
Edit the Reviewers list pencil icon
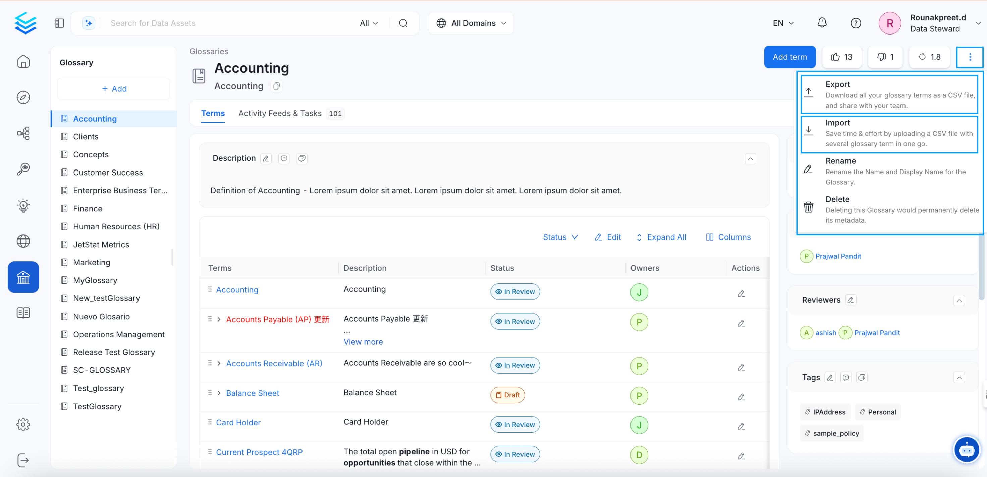(x=850, y=300)
